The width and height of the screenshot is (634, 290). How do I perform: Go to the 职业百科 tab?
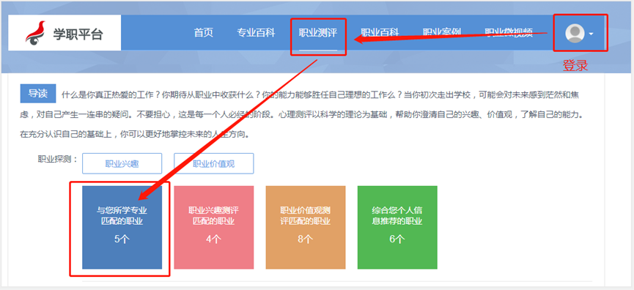tap(380, 33)
